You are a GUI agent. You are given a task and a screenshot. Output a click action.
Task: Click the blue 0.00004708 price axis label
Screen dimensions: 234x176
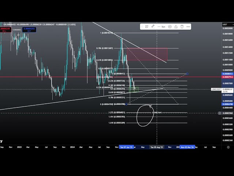tap(227, 104)
